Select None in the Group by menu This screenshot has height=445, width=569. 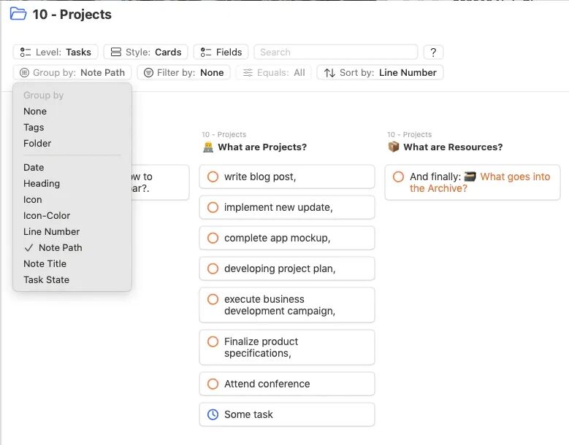click(72, 111)
